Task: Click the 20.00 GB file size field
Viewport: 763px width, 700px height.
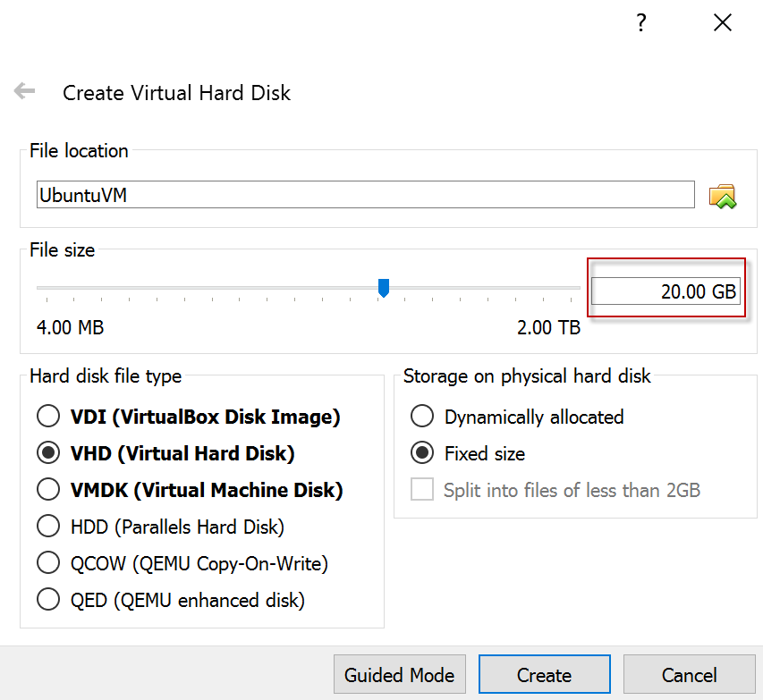Action: tap(666, 291)
